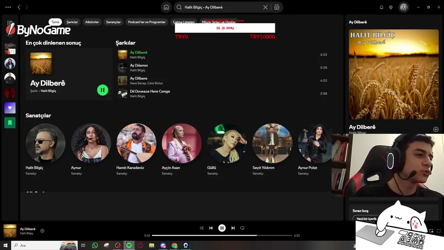Select the Tümü filter chip
Image resolution: width=444 pixels, height=250 pixels.
pyautogui.click(x=55, y=22)
